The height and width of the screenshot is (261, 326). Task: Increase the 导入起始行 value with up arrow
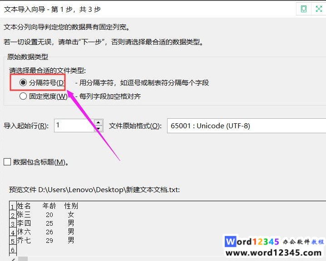(98, 122)
